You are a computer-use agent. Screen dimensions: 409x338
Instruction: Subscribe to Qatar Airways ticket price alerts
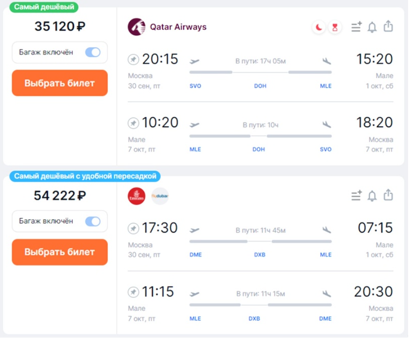(372, 27)
